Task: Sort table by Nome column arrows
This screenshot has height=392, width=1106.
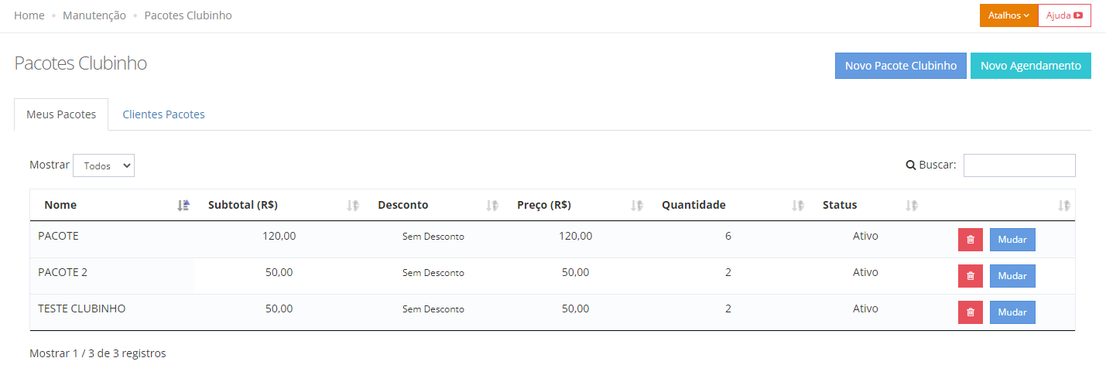Action: [183, 206]
